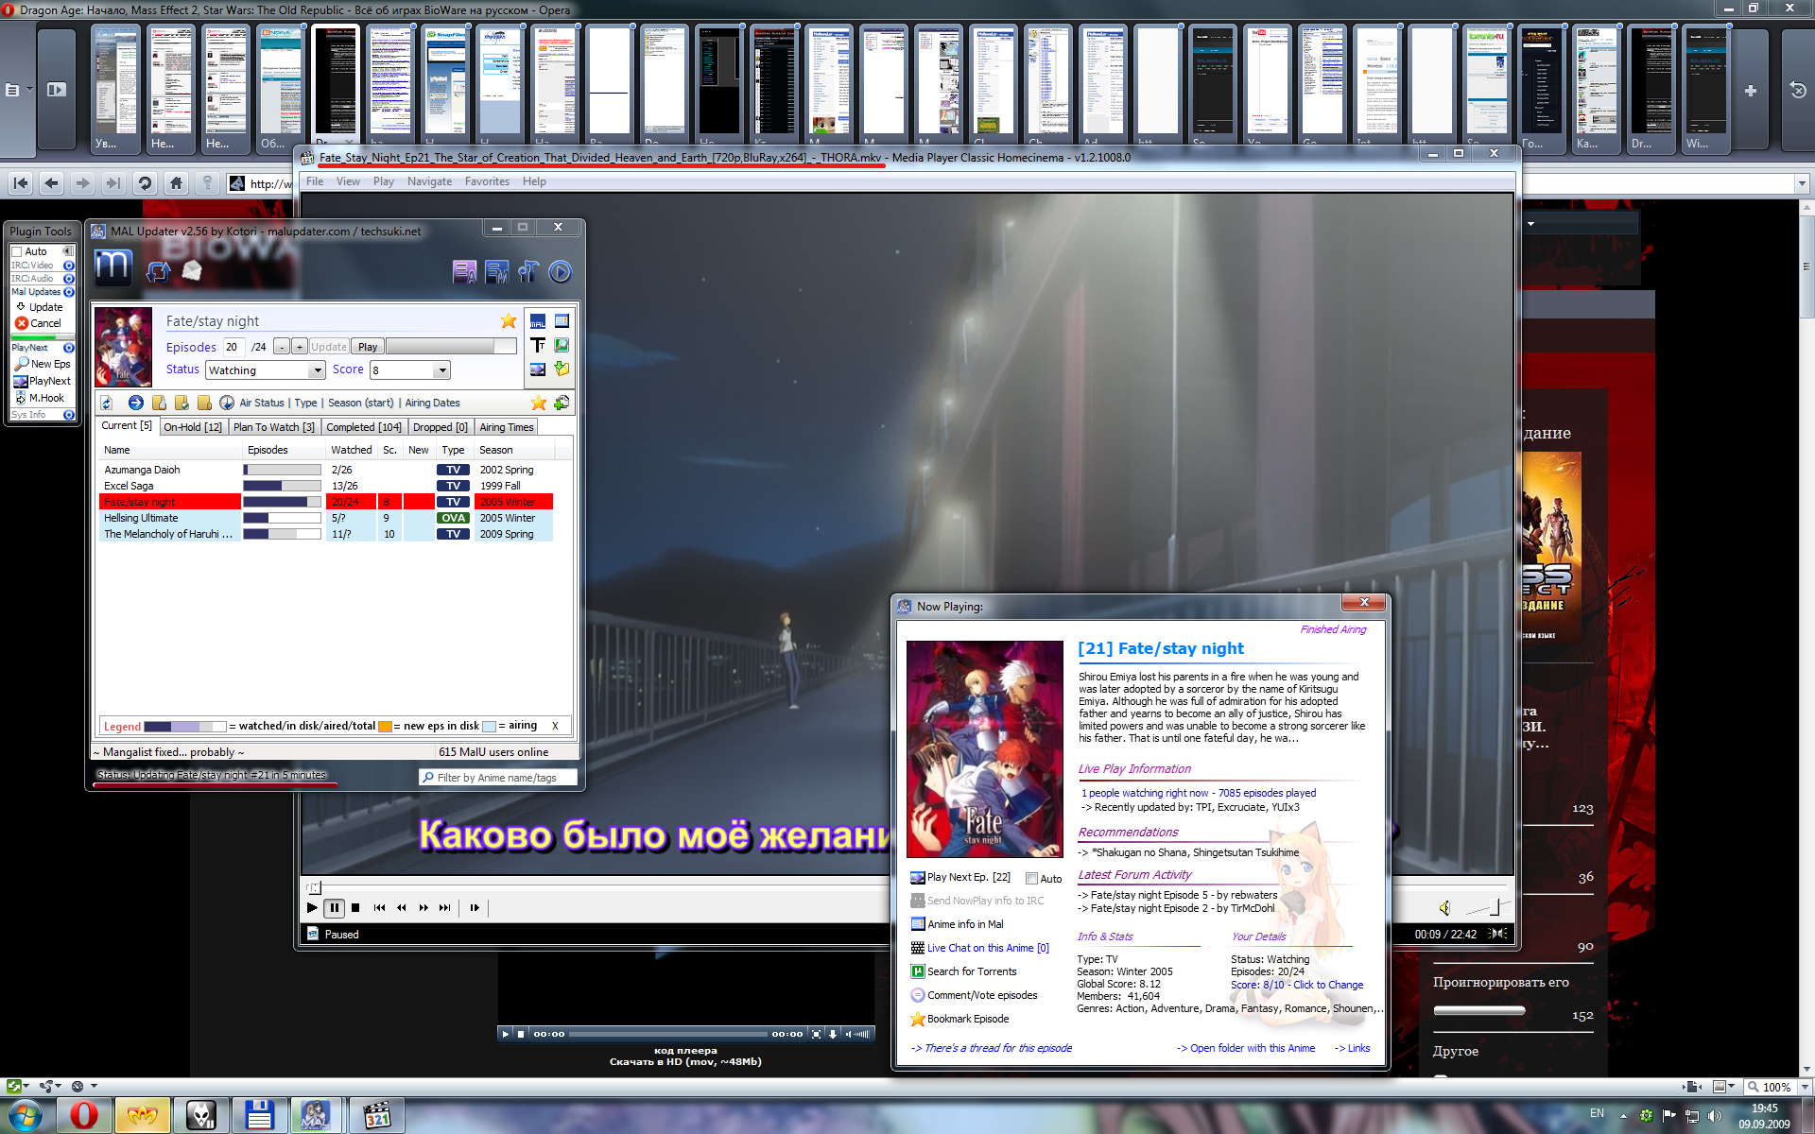Click the Play button next to Update
Viewport: 1815px width, 1134px height.
click(x=368, y=347)
